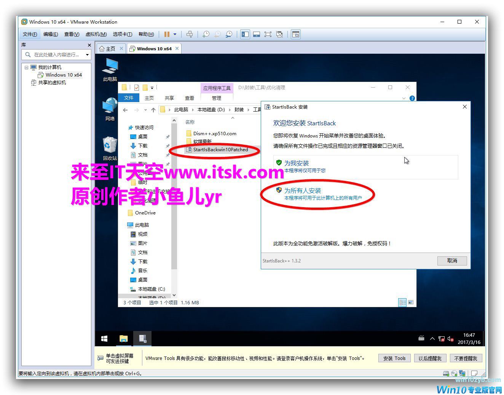The height and width of the screenshot is (395, 504).
Task: Expand the Explorer ribbon with chevron
Action: [x=404, y=98]
